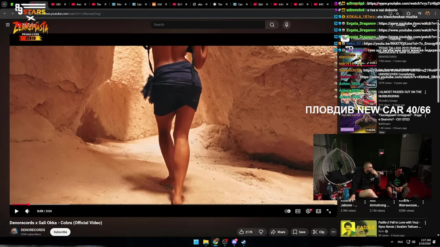The image size is (440, 247).
Task: Open the BulStream premiere video thumbnail
Action: [x=359, y=123]
